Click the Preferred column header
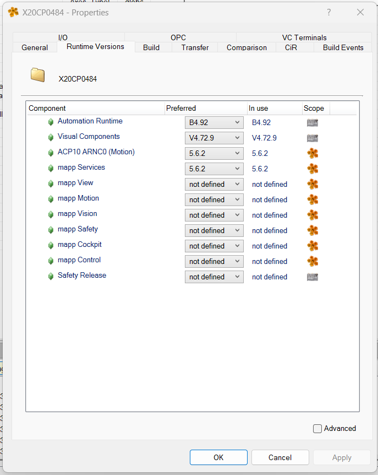 206,108
